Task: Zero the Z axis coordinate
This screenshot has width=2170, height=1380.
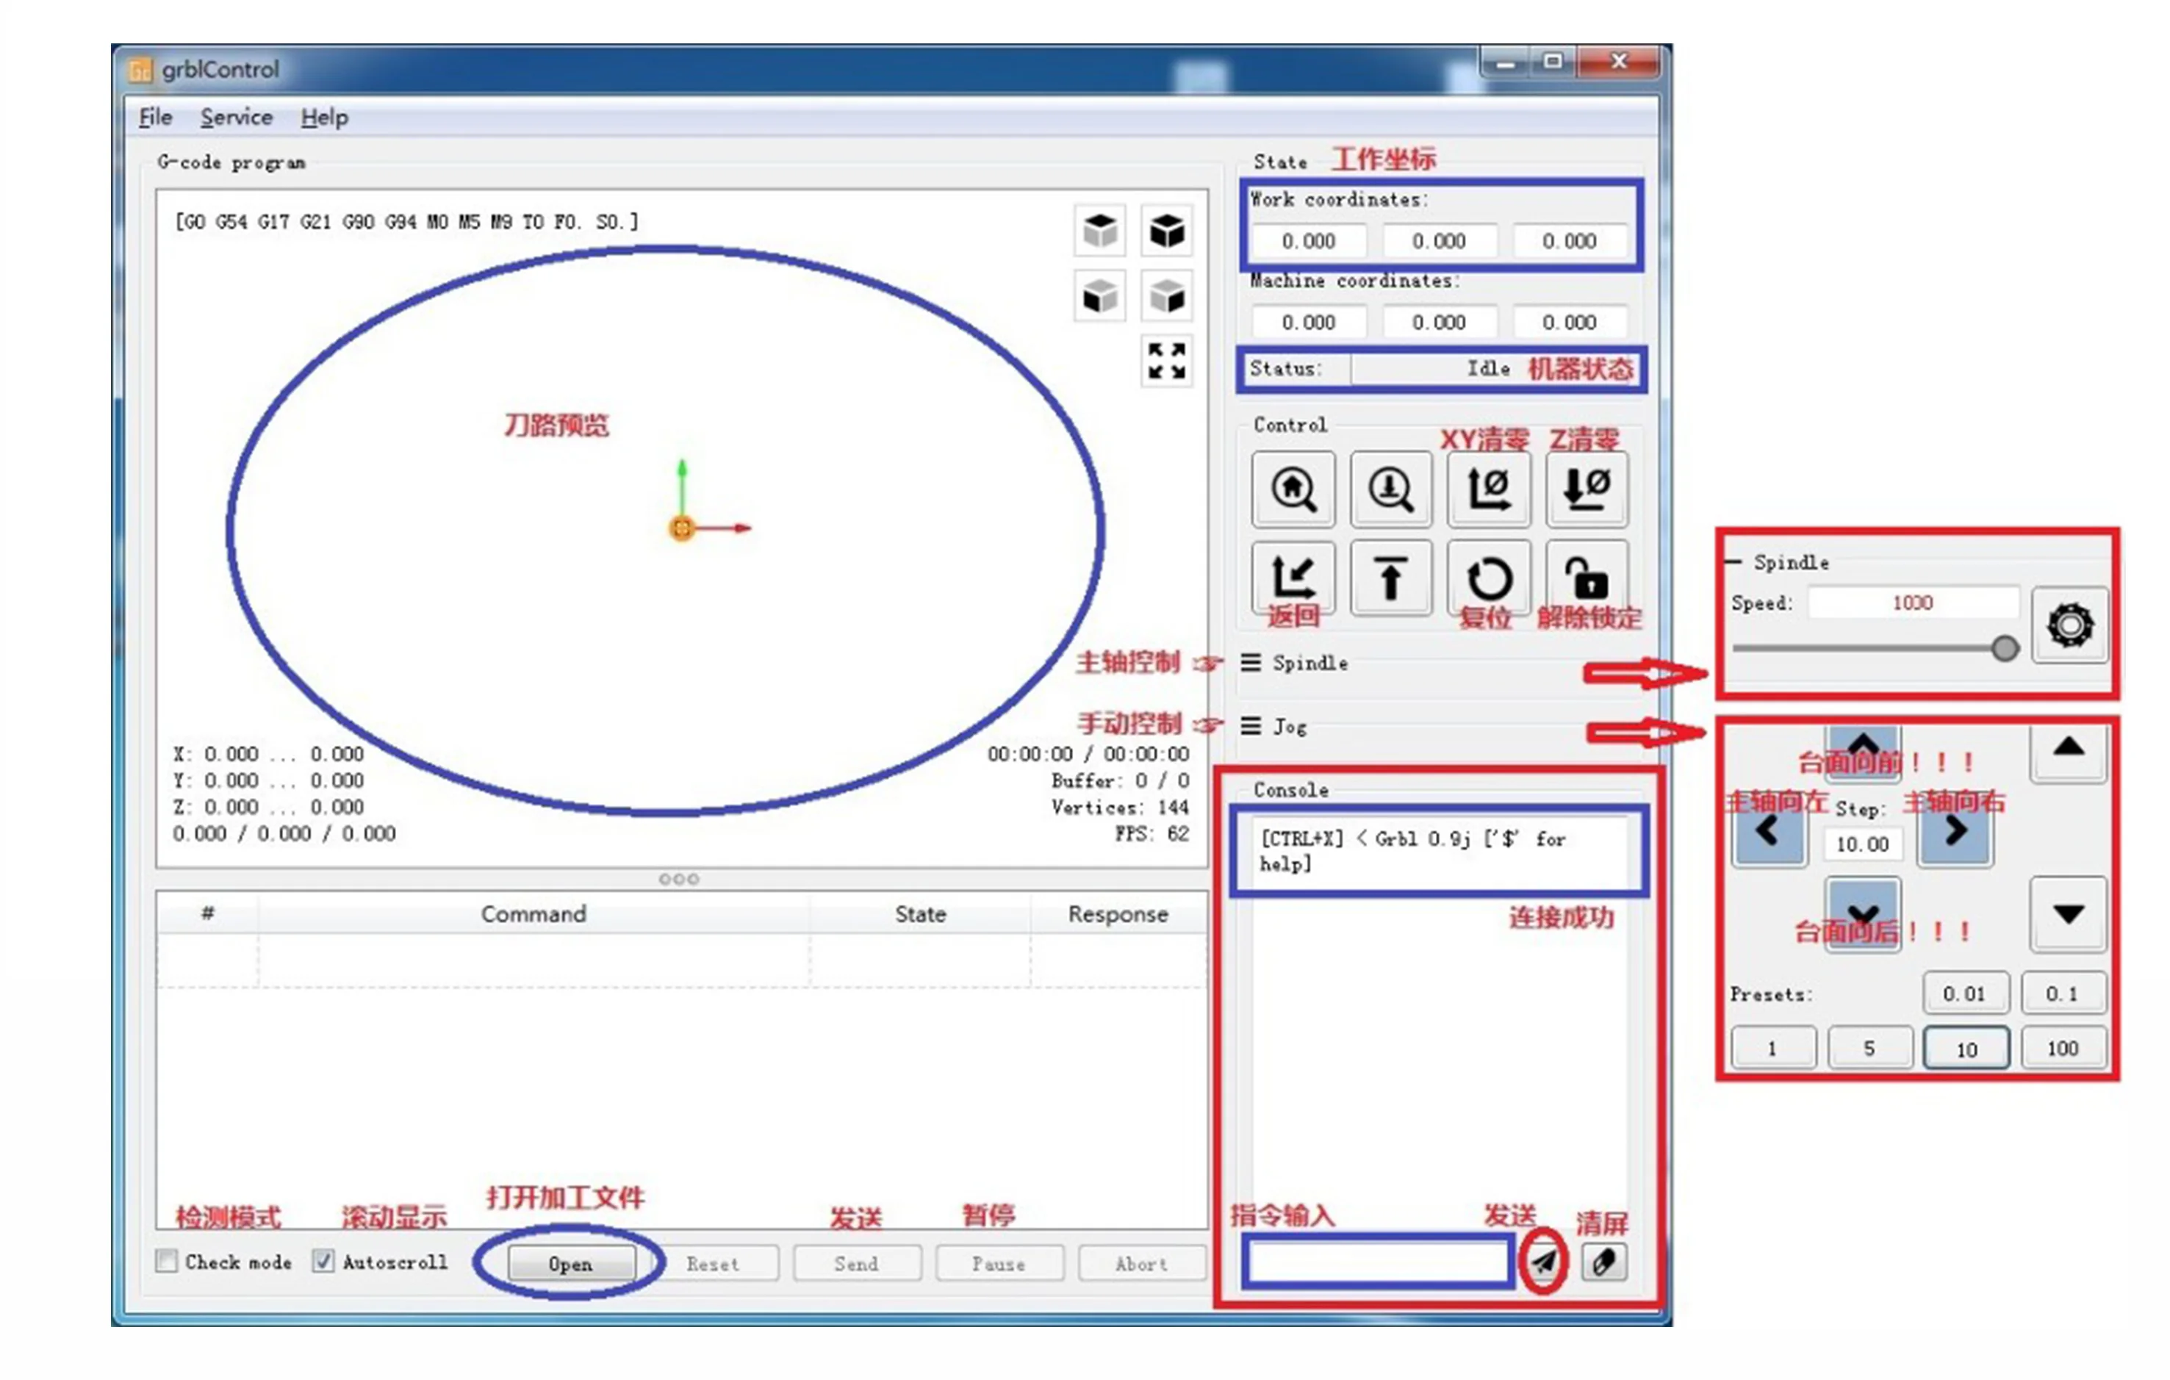Action: point(1587,489)
